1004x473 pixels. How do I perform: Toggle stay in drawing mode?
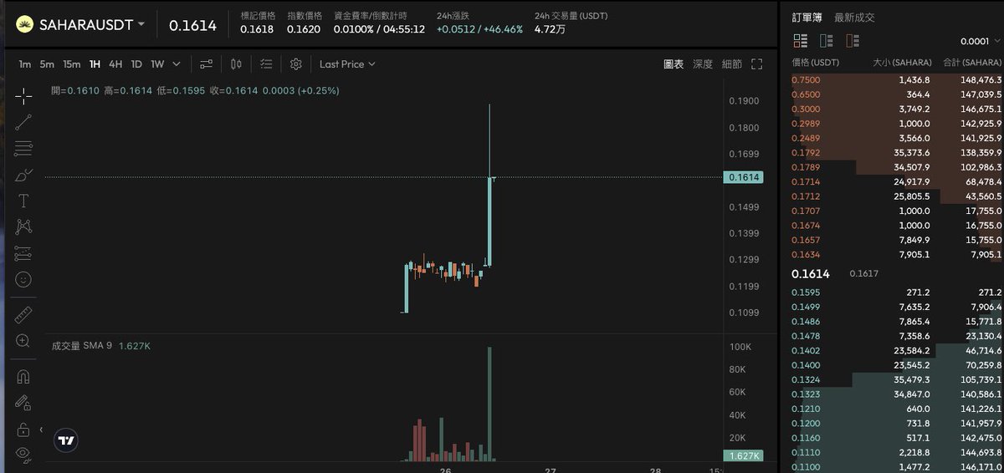point(23,403)
